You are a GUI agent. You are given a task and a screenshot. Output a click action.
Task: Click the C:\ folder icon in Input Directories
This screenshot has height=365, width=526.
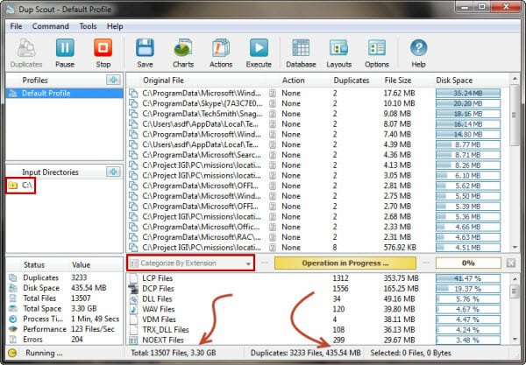click(x=13, y=186)
